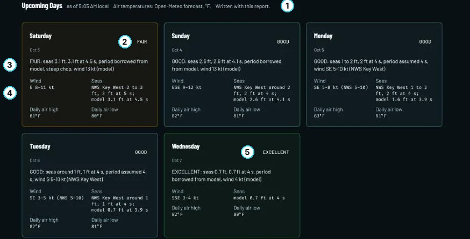Click the FAIR rating badge on Saturday
Image resolution: width=470 pixels, height=239 pixels.
[142, 41]
